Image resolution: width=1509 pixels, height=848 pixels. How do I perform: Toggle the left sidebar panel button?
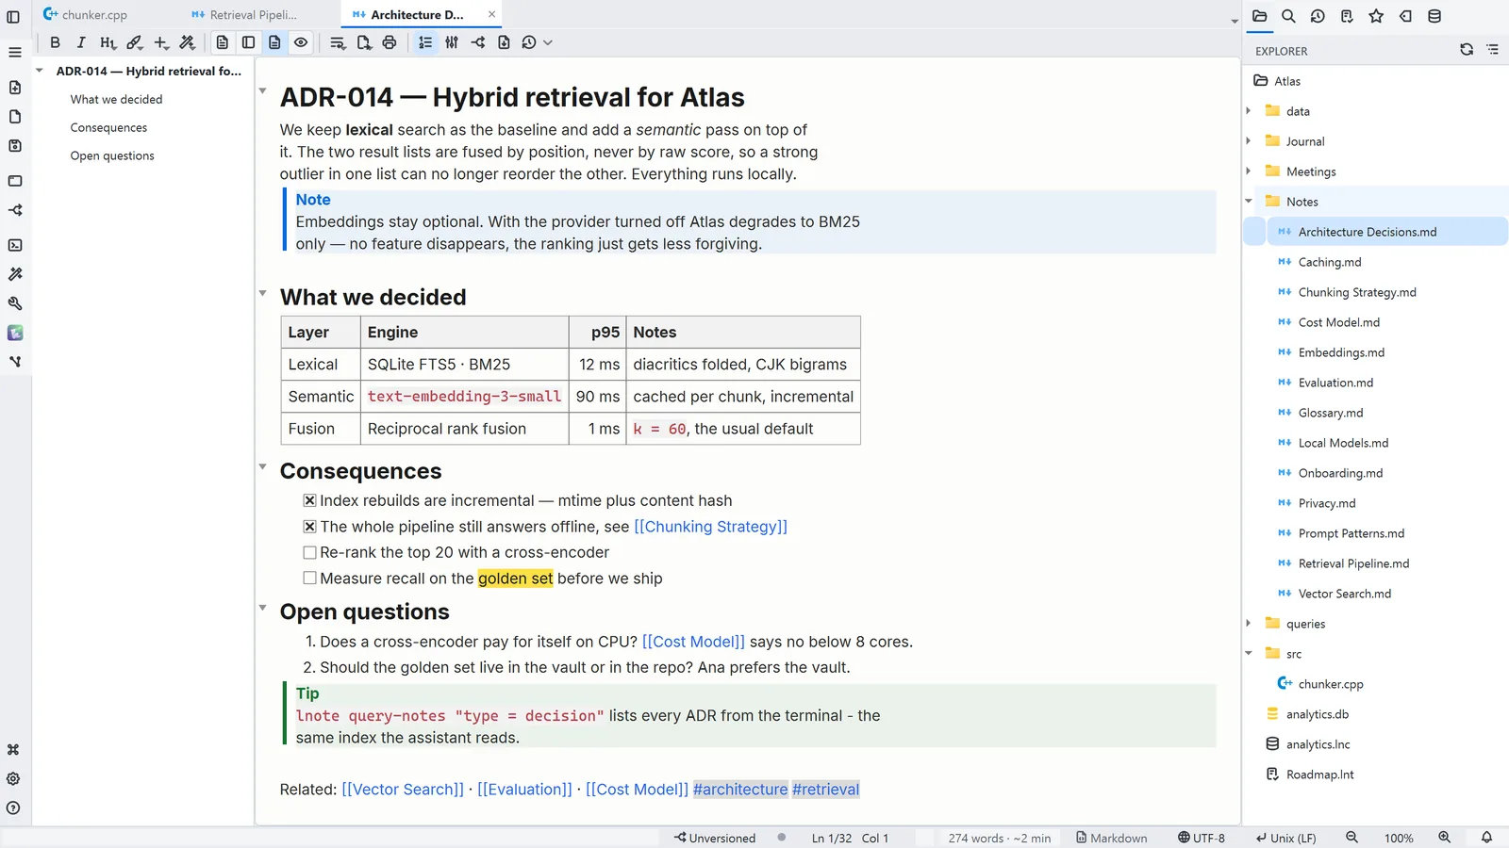click(13, 16)
